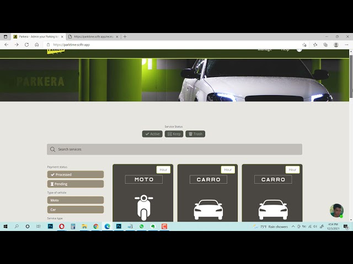The height and width of the screenshot is (264, 353).
Task: Close the Parkera admin tab
Action: pyautogui.click(x=62, y=37)
